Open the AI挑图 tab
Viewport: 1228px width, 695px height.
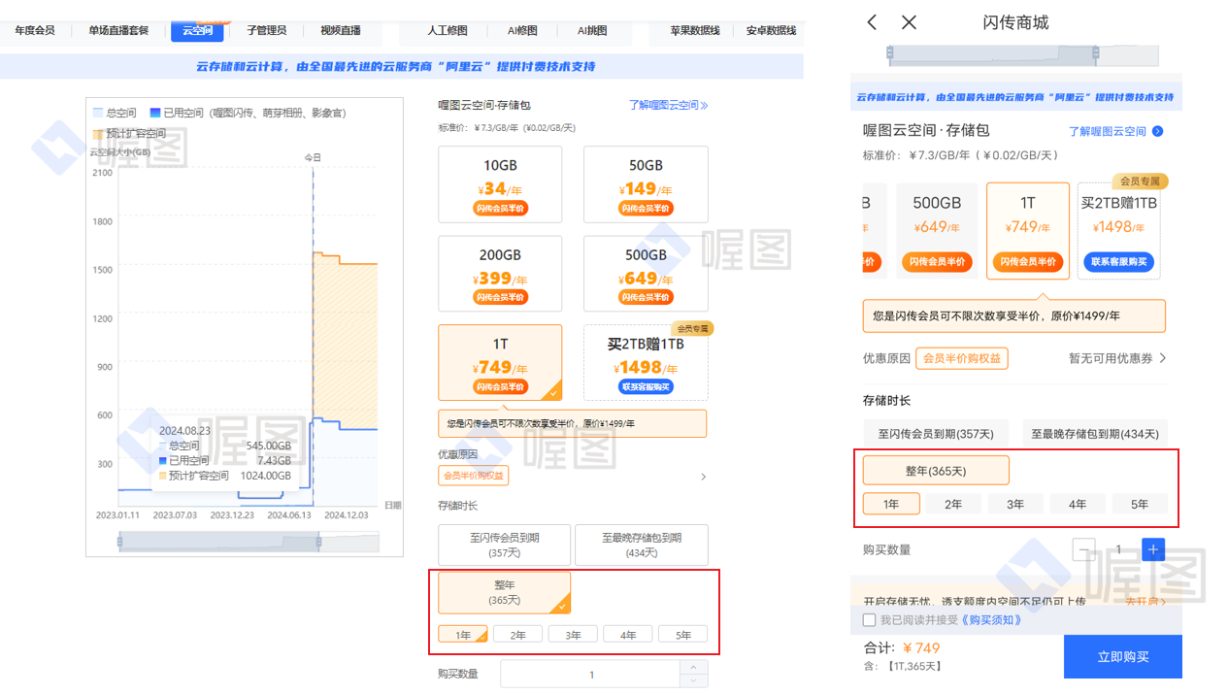click(x=591, y=31)
